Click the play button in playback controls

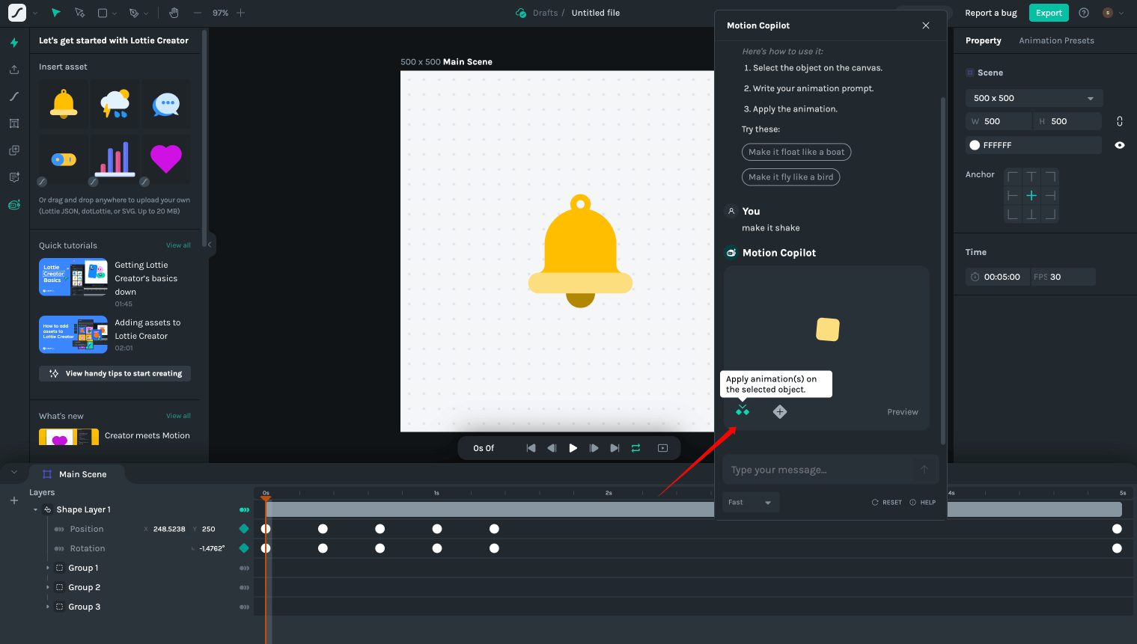[x=573, y=448]
